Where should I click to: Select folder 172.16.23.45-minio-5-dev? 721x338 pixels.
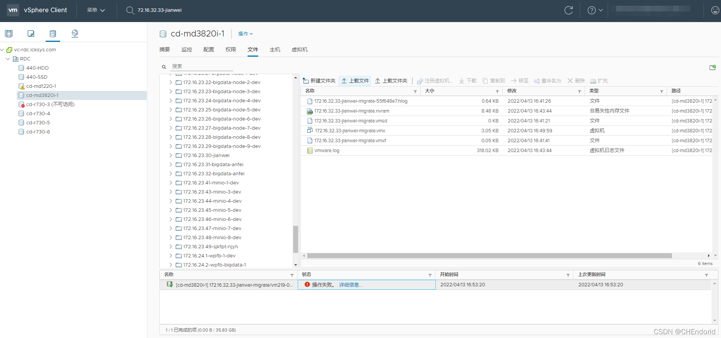[212, 210]
